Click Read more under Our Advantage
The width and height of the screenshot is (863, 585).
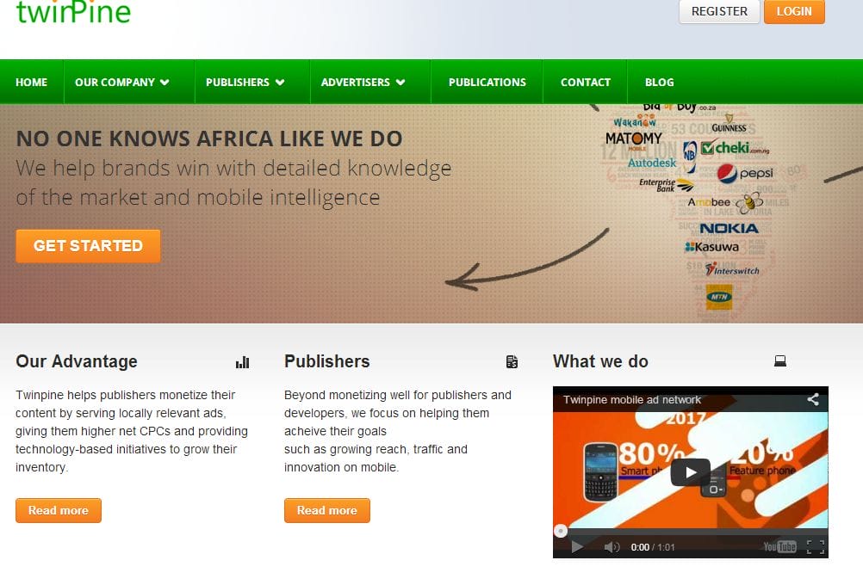point(59,510)
